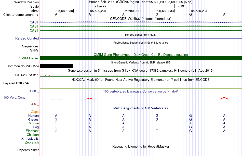
Task: Click 'Repeating Elements by RepeatMasker' title
Action: click(x=141, y=146)
